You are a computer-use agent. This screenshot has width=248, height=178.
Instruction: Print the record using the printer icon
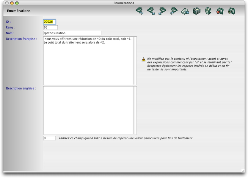click(197, 11)
